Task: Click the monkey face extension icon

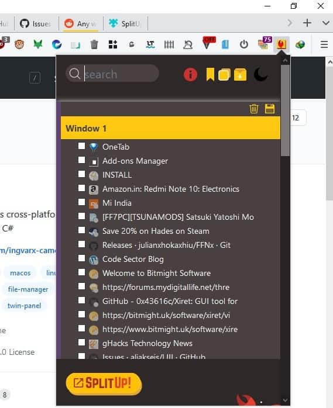Action: (19, 44)
